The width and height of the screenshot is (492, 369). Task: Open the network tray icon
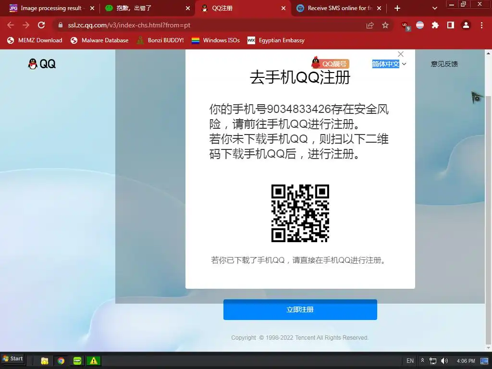pos(433,361)
